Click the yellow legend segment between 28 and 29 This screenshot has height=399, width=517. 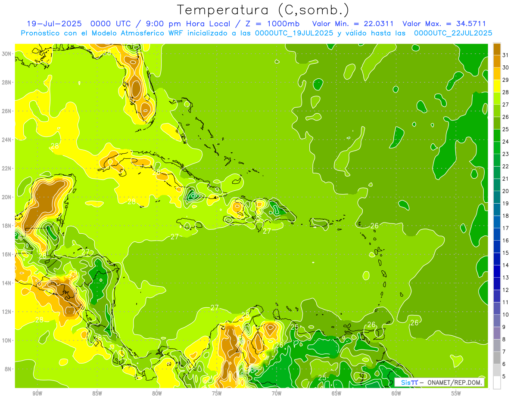click(497, 86)
